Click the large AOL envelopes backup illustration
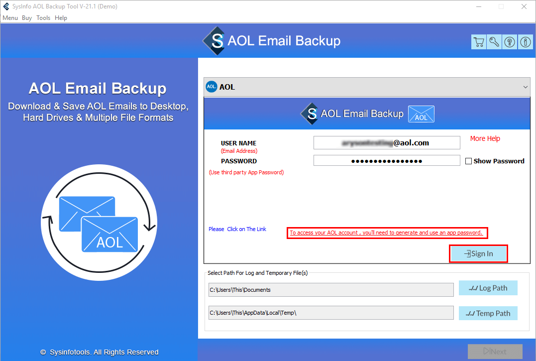536x361 pixels. point(99,223)
